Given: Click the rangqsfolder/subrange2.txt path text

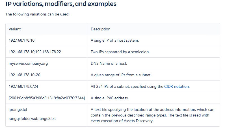Looking at the screenshot, I should point(32,118).
